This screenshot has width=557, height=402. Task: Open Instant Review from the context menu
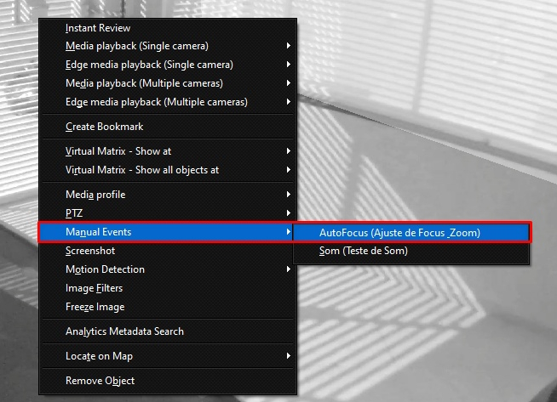coord(168,28)
